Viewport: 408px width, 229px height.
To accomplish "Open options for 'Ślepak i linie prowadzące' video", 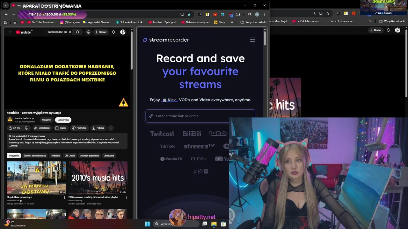I will pos(65,198).
